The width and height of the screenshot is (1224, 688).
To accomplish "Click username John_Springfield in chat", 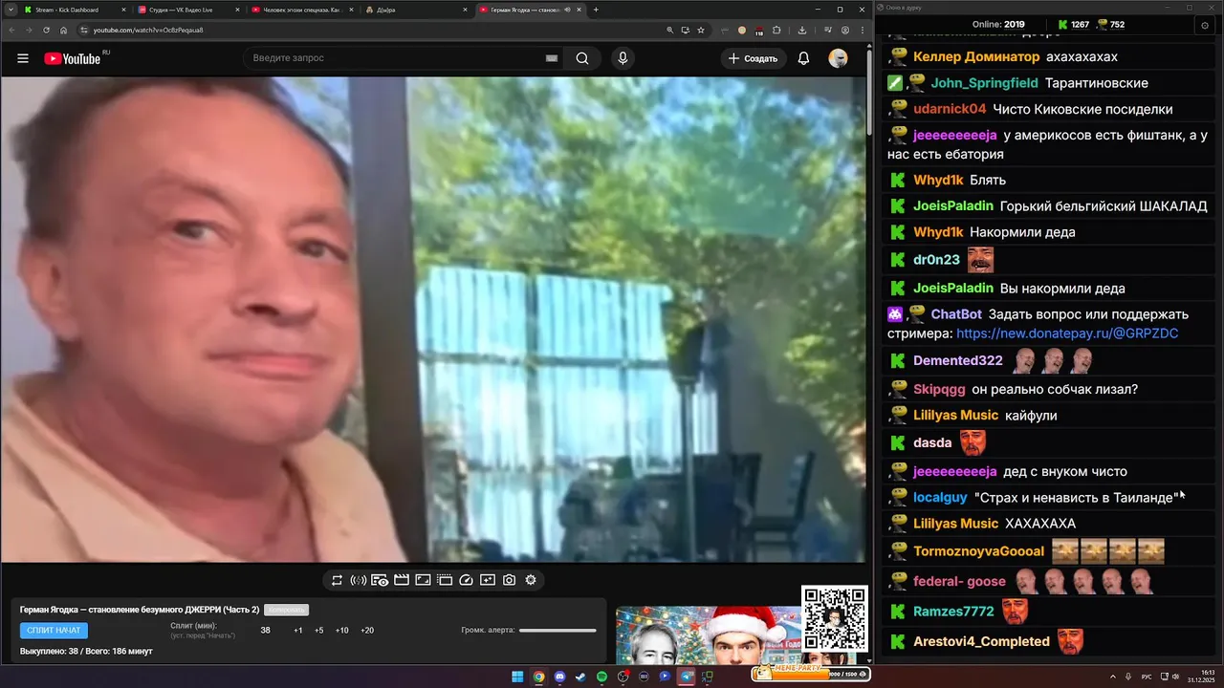I will pyautogui.click(x=984, y=83).
